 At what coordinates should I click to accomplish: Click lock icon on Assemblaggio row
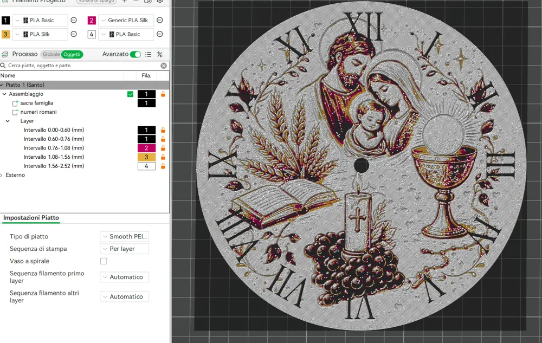coord(163,94)
